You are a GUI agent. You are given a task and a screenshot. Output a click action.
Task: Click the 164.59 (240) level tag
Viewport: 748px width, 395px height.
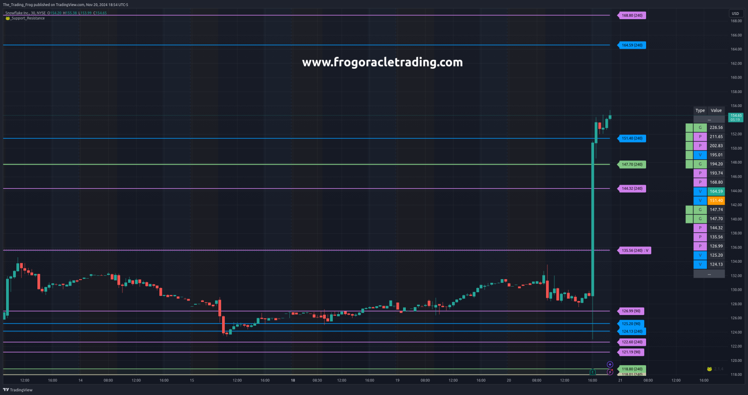632,45
